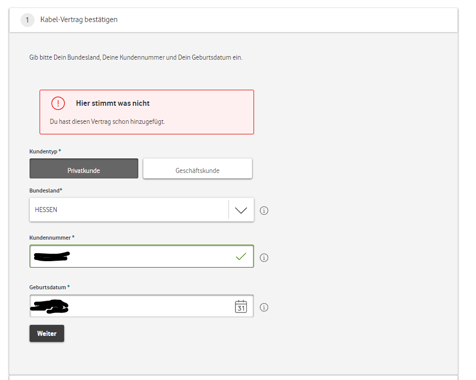Show info for the Geburtsdatum field
Screen dimensions: 476x380
coord(264,307)
